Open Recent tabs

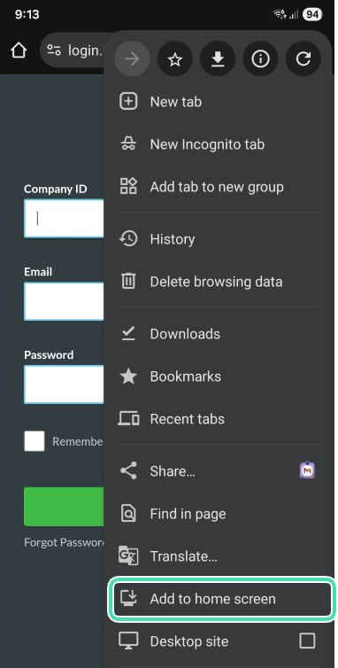point(218,419)
